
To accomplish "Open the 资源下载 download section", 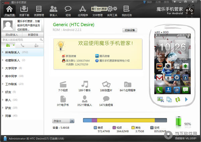I will pos(24,11).
